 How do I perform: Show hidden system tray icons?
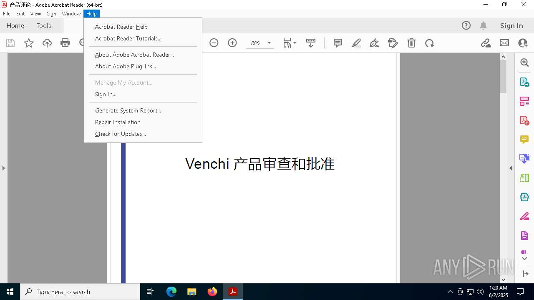click(x=450, y=292)
